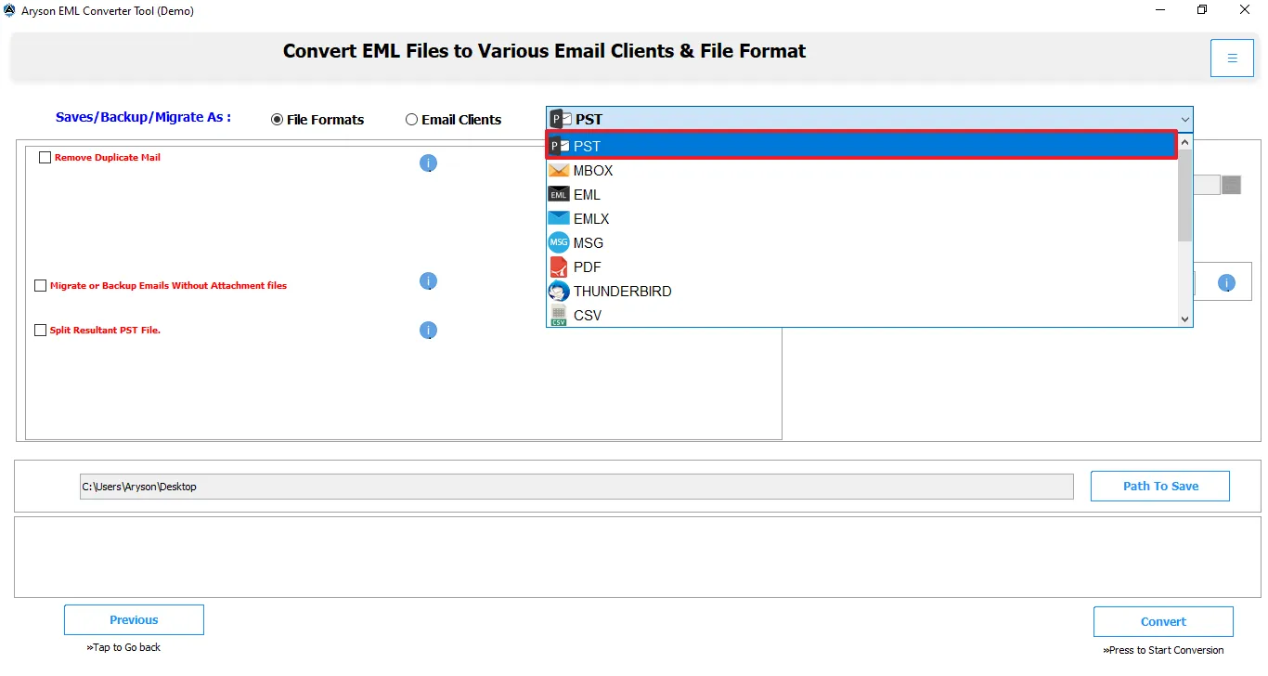Viewport: 1268px width, 676px height.
Task: Select the Email Clients radio button
Action: [x=412, y=120]
